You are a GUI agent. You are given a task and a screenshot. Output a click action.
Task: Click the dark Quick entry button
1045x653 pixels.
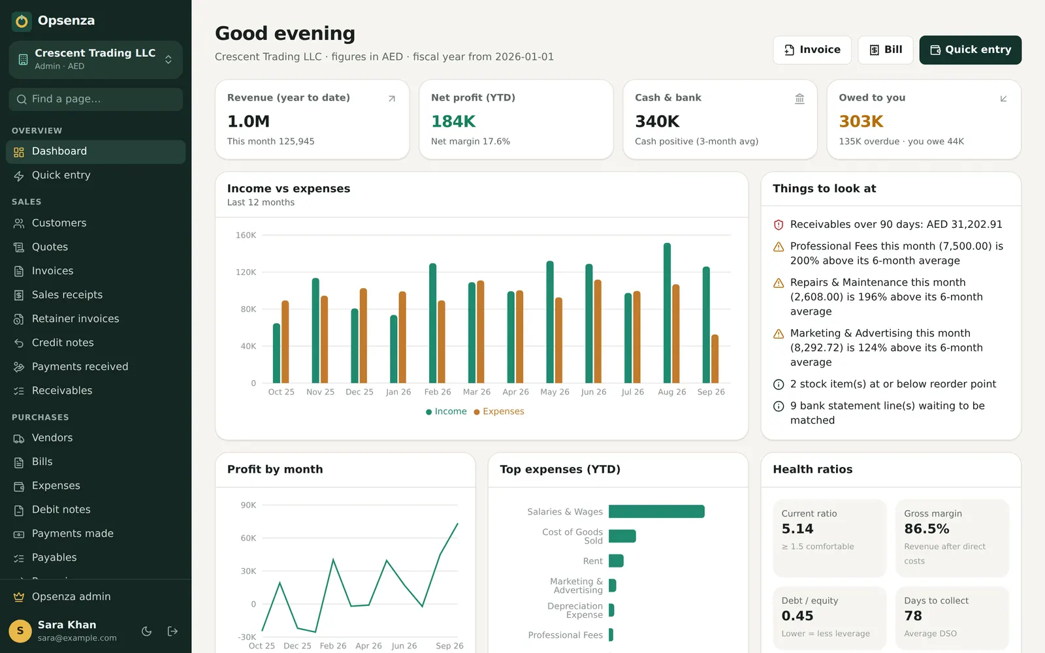point(970,50)
